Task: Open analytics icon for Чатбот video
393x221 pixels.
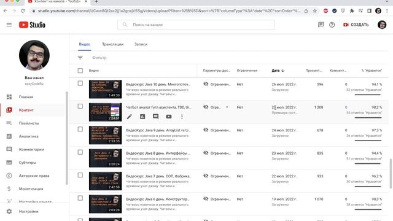Action: coord(142,117)
